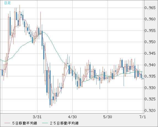158x127 pixels.
Task: Click the 0.965 price axis label
Action: [x=150, y=8]
